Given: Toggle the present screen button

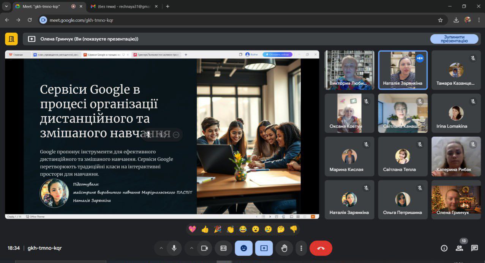Looking at the screenshot, I should click(x=264, y=248).
